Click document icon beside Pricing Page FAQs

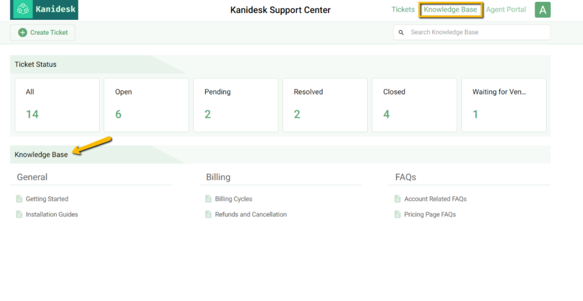[x=398, y=214]
